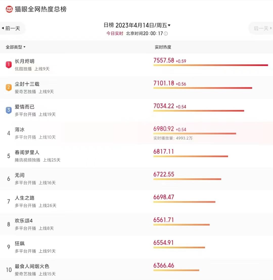Click the Maoyan cat logo icon
This screenshot has width=273, height=280.
9,9
